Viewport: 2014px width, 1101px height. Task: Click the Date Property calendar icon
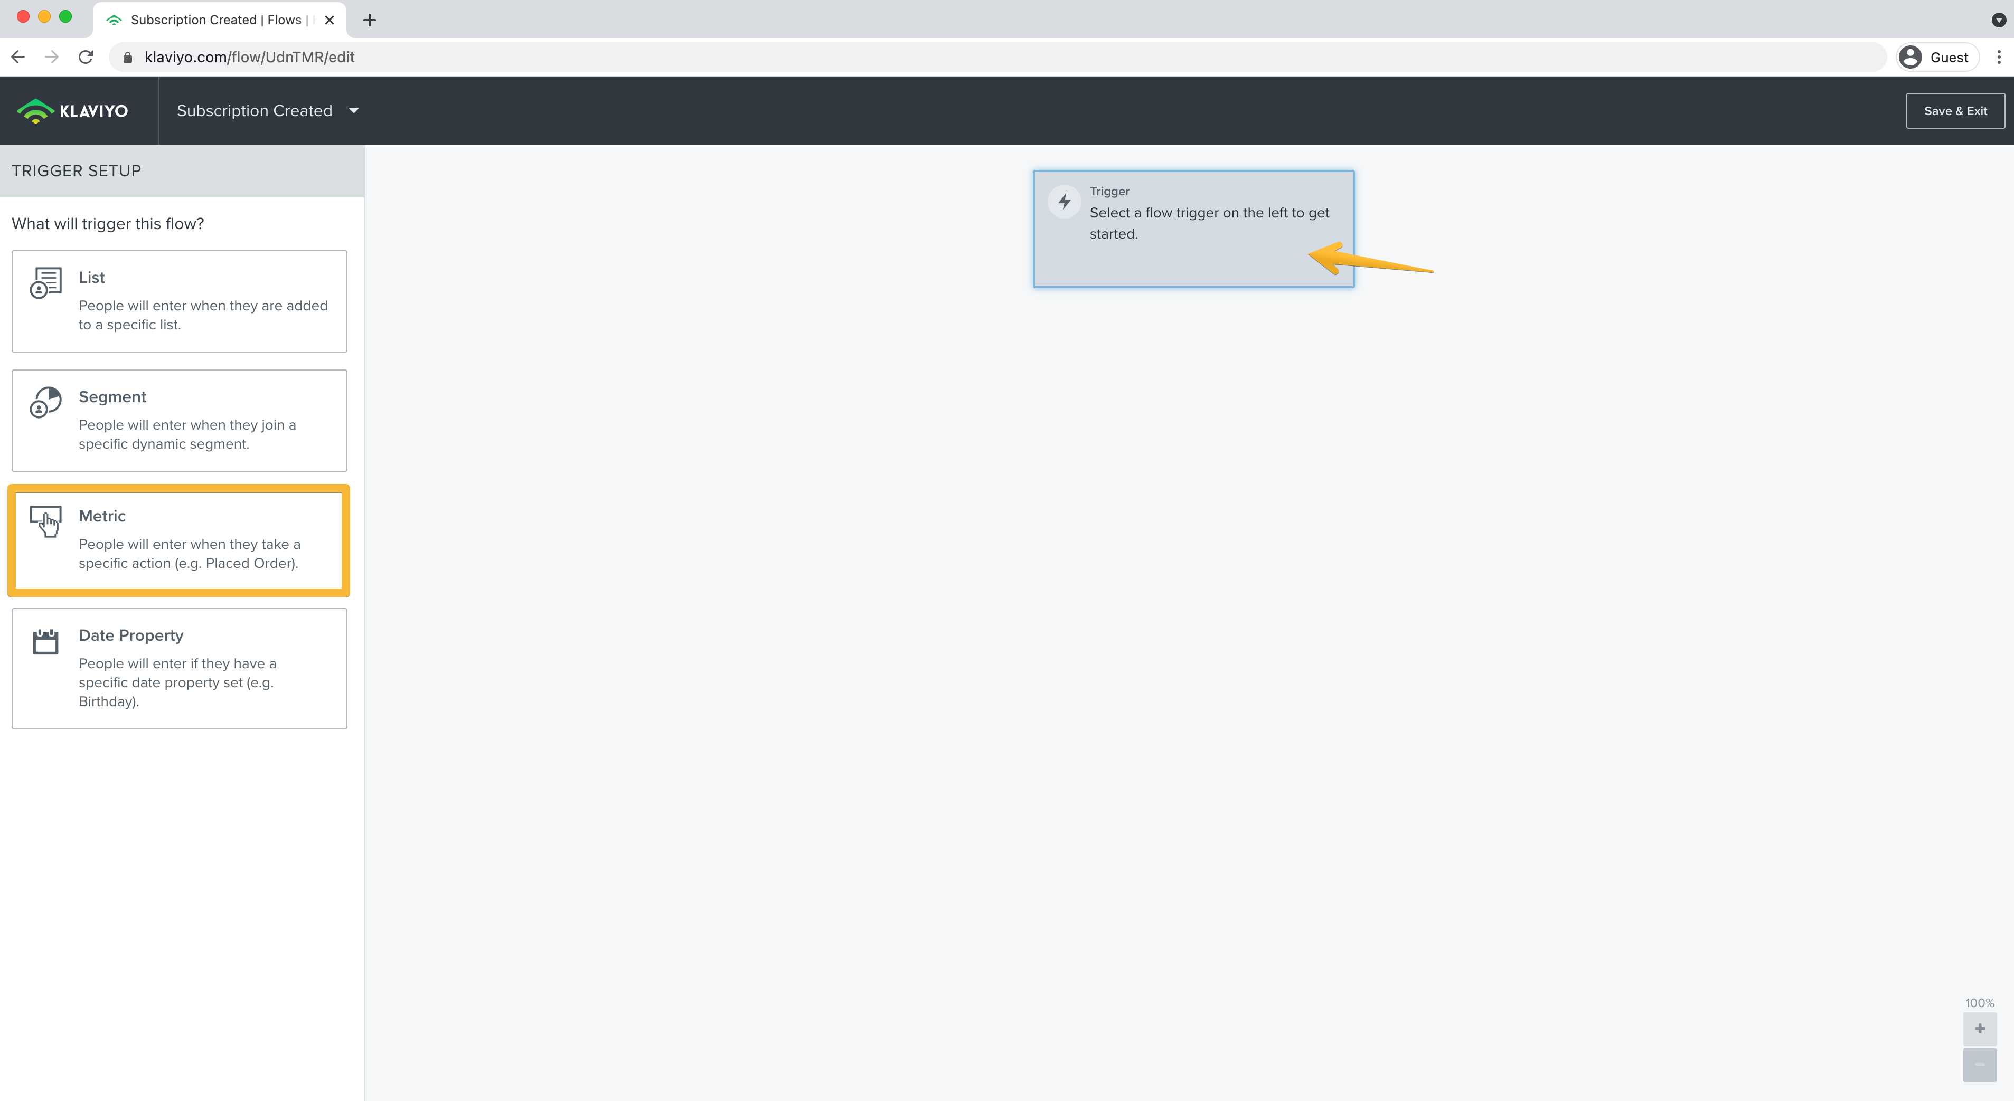(45, 641)
